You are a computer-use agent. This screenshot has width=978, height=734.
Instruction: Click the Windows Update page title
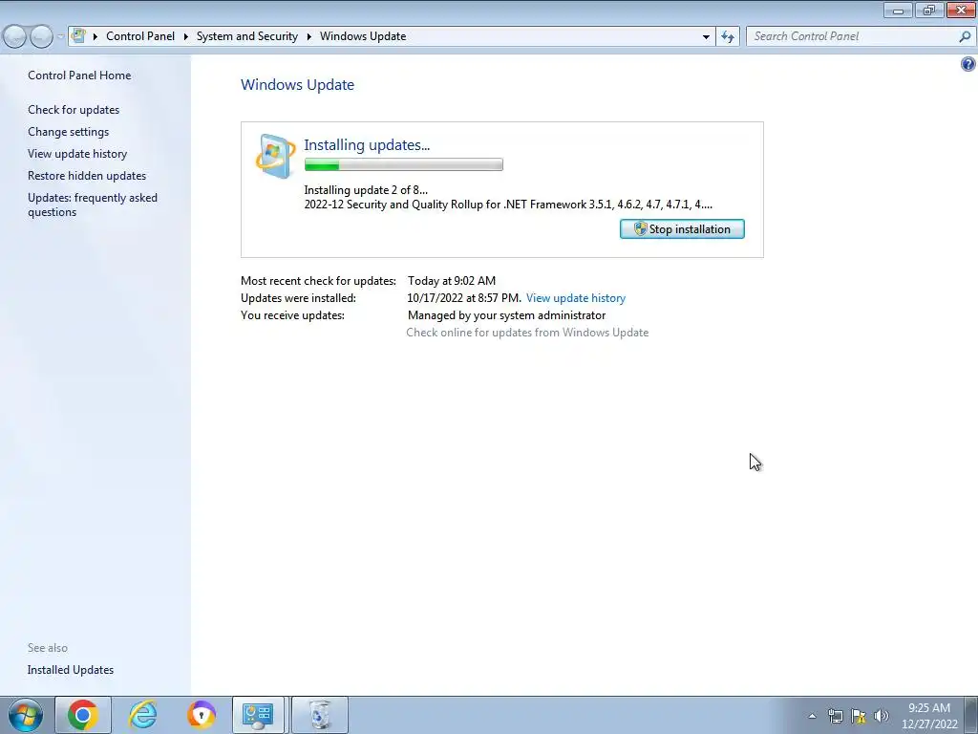pyautogui.click(x=298, y=85)
